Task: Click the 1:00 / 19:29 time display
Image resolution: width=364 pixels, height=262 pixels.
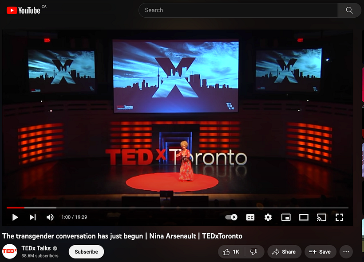Action: 74,217
